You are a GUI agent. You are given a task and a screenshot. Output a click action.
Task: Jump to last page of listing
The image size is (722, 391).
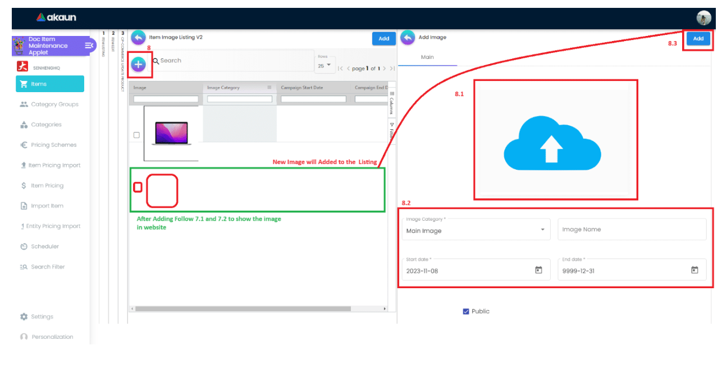[x=392, y=69]
